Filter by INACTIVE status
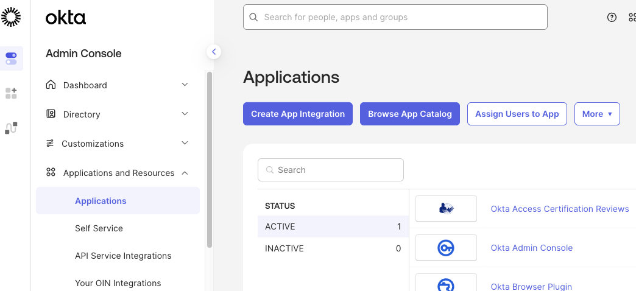Viewport: 636px width, 291px height. pos(333,248)
